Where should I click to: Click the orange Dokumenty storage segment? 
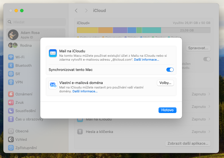105,30
